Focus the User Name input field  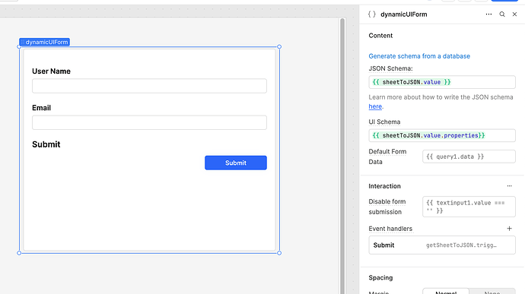tap(149, 86)
